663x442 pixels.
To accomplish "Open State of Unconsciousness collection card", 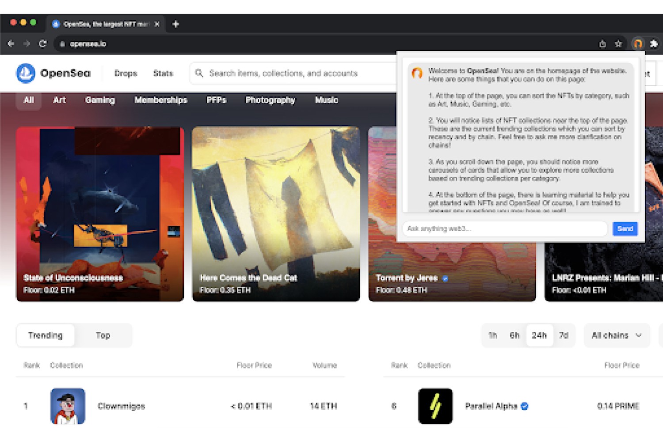I will tap(100, 214).
